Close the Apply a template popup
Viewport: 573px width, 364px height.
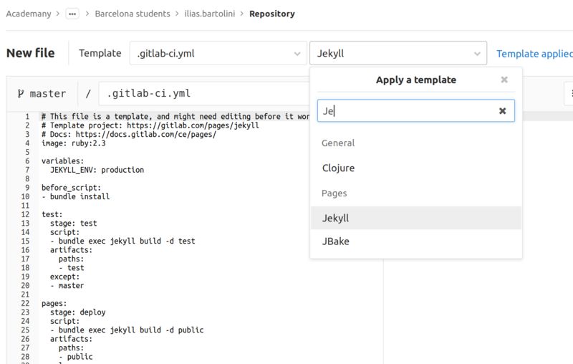click(504, 80)
